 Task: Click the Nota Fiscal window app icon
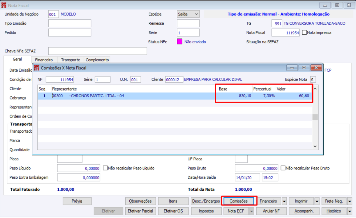(4, 5)
